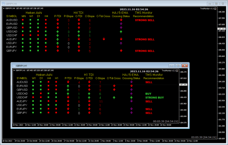Viewport: 228px width, 145px height.
Task: Click GBPUSD red C-Tdi Cross arrow in H1 window
Action: (114, 89)
